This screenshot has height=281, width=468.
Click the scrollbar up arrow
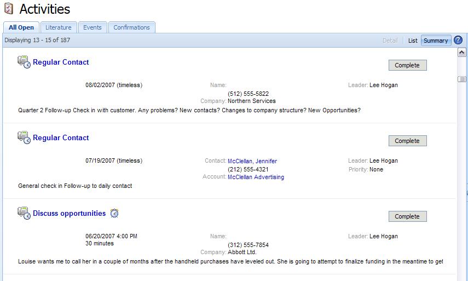(461, 53)
